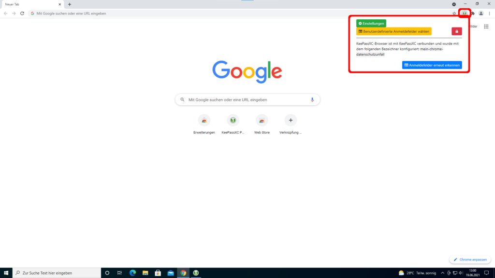Open the Mail app from the taskbar
Image resolution: width=495 pixels, height=278 pixels.
tap(171, 273)
